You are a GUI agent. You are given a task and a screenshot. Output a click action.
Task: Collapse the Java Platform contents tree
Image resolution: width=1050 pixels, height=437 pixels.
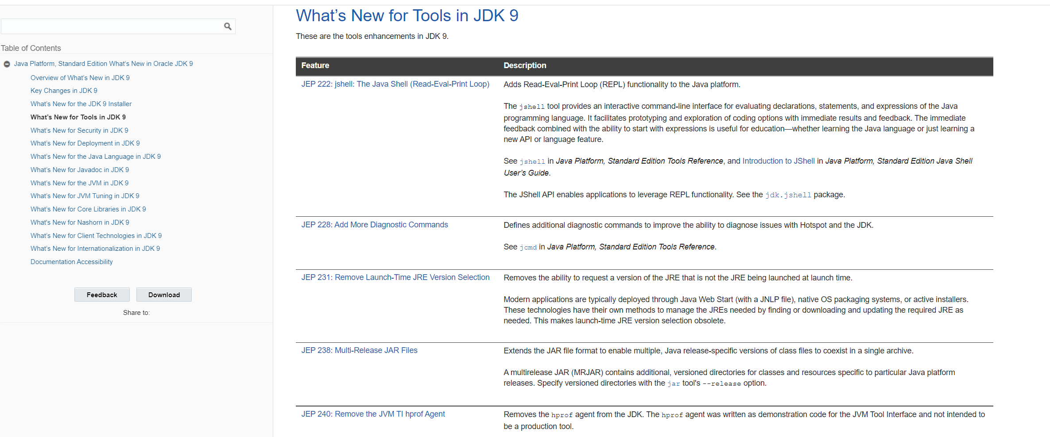[x=7, y=64]
